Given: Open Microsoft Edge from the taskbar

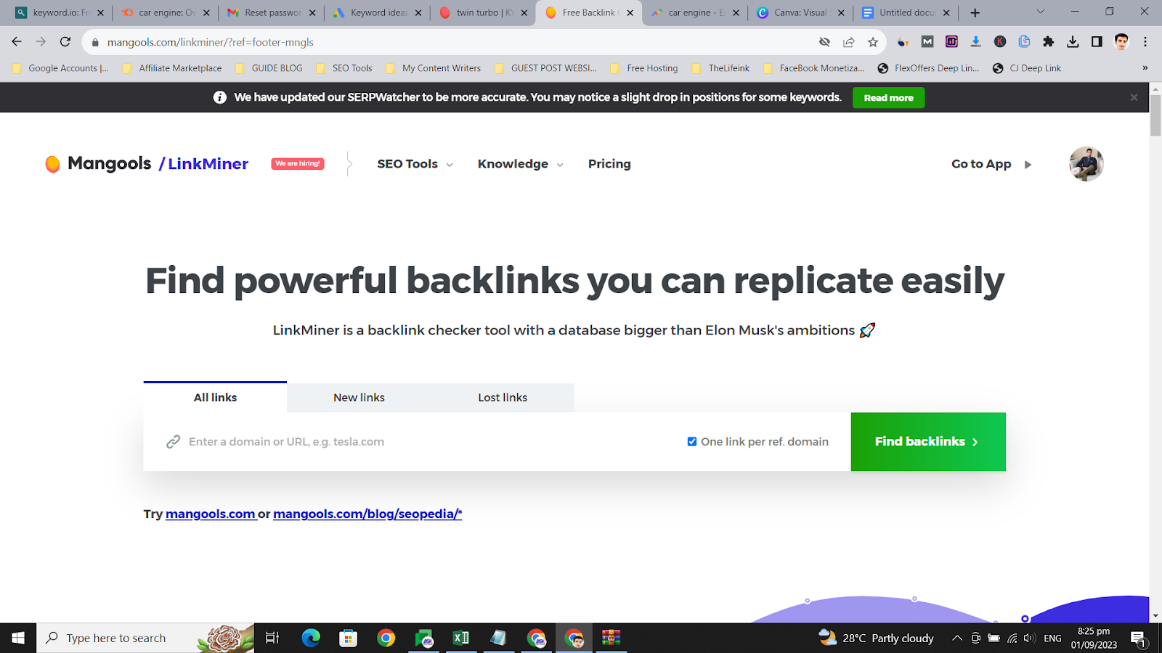Looking at the screenshot, I should (311, 638).
